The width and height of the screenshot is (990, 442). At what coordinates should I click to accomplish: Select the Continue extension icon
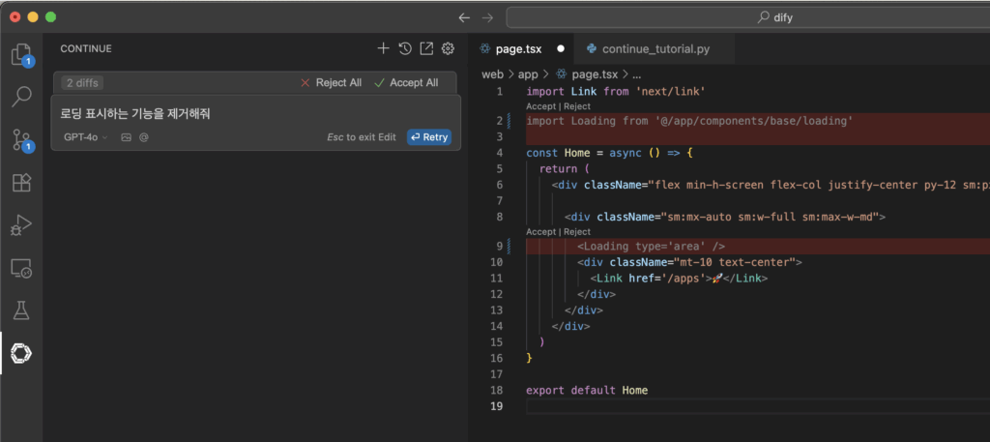[x=21, y=354]
